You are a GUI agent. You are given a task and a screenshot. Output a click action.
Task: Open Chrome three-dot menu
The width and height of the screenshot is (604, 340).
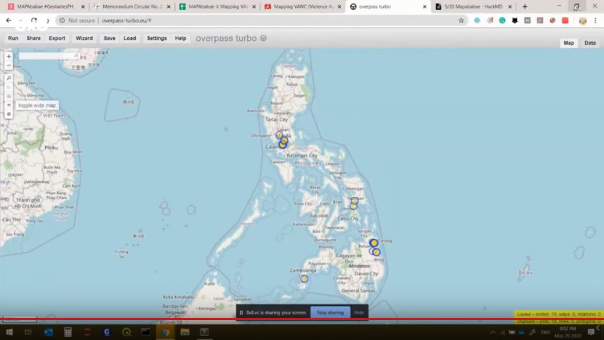(x=595, y=21)
